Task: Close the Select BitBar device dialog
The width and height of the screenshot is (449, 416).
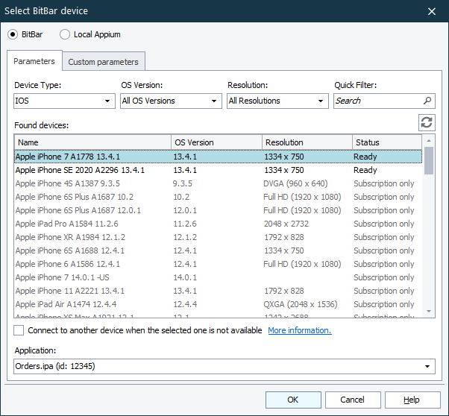Action: pyautogui.click(x=432, y=11)
